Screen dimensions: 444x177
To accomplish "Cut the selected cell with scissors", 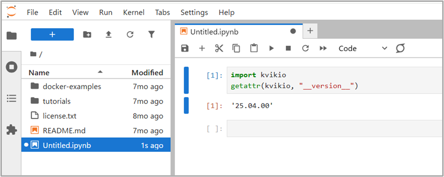I will [x=219, y=48].
